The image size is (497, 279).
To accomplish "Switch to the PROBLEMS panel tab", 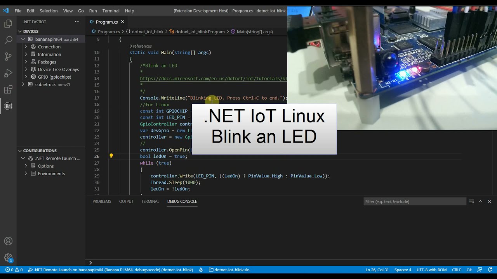I will 102,201.
